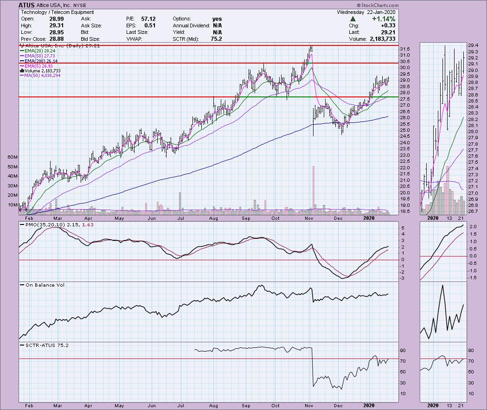This screenshot has height=410, width=487.
Task: Click the 31.5 price axis label
Action: 405,49
